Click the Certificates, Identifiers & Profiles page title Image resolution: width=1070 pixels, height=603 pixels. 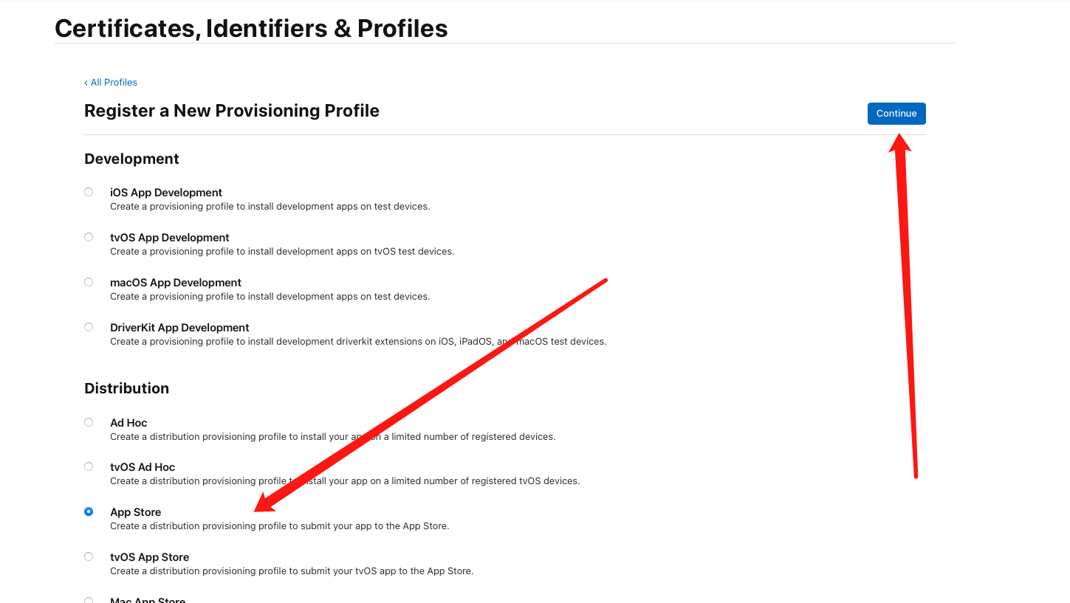pos(251,29)
